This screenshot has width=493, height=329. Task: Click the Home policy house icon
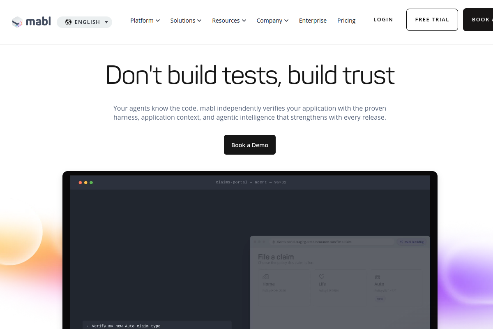coord(265,277)
